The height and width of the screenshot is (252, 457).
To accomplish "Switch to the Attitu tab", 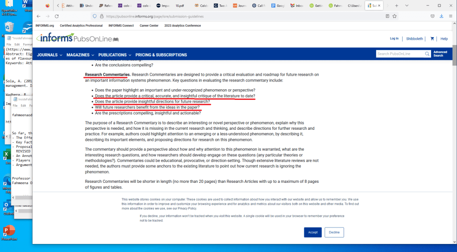I will click(x=68, y=5).
